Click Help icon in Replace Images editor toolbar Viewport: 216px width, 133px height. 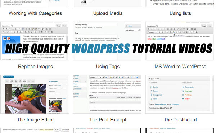point(52,32)
